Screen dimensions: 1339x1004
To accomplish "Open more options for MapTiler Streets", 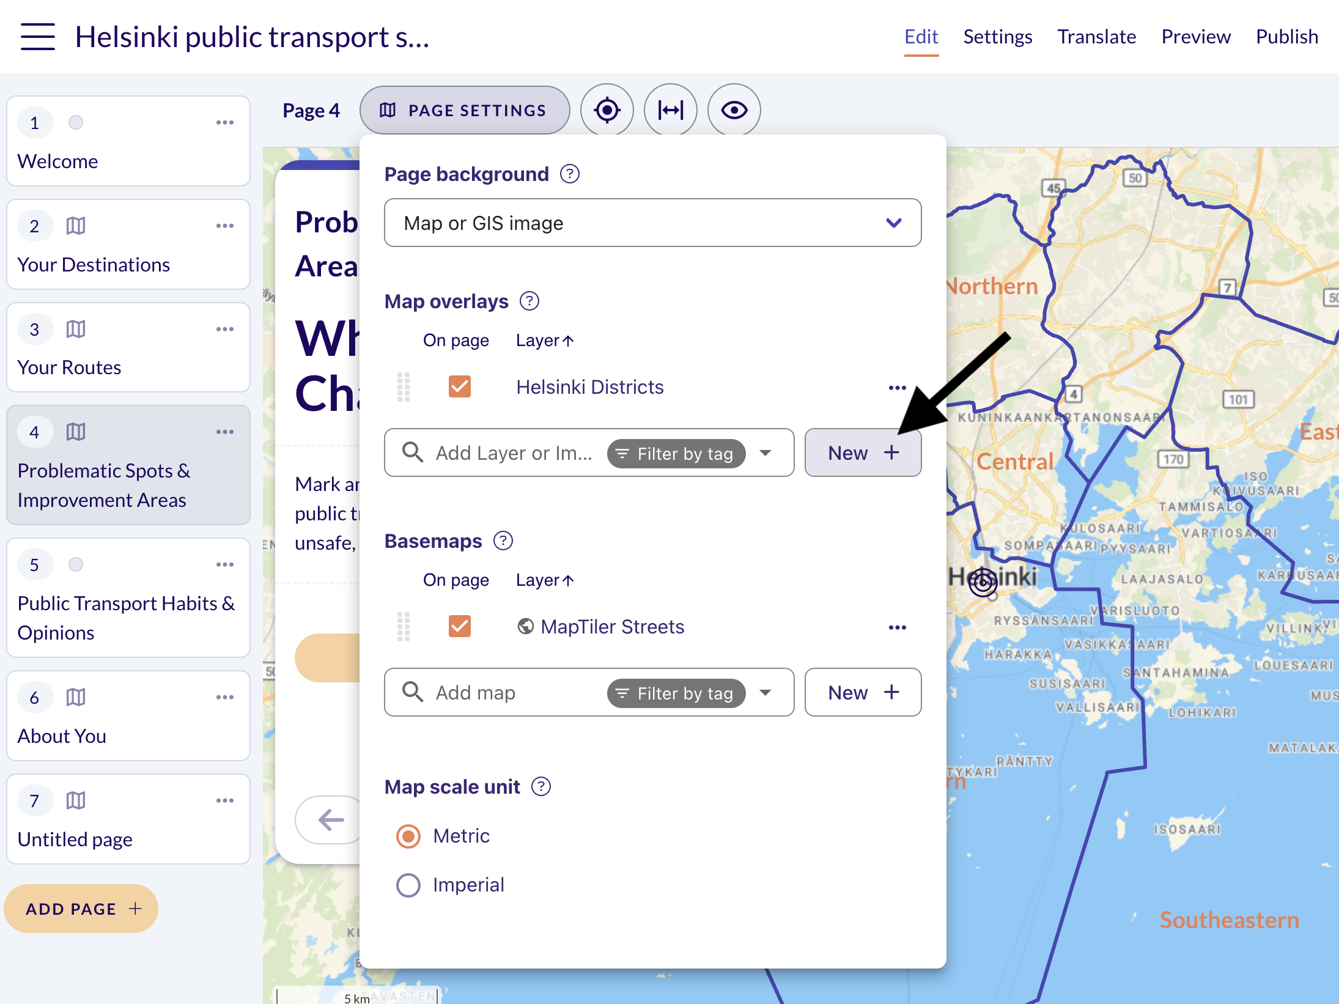I will click(897, 627).
